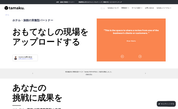Click 詳細を見る link in news banner
Viewport: 178px width, 109px height.
(x=89, y=74)
